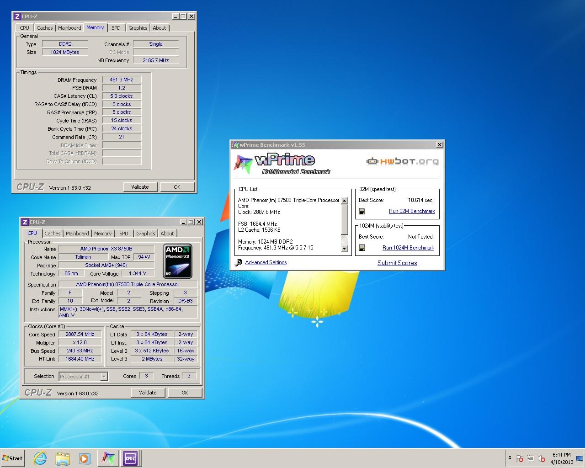This screenshot has width=585, height=468.
Task: Open Caches tab in lower CPU-Z window
Action: (x=52, y=234)
